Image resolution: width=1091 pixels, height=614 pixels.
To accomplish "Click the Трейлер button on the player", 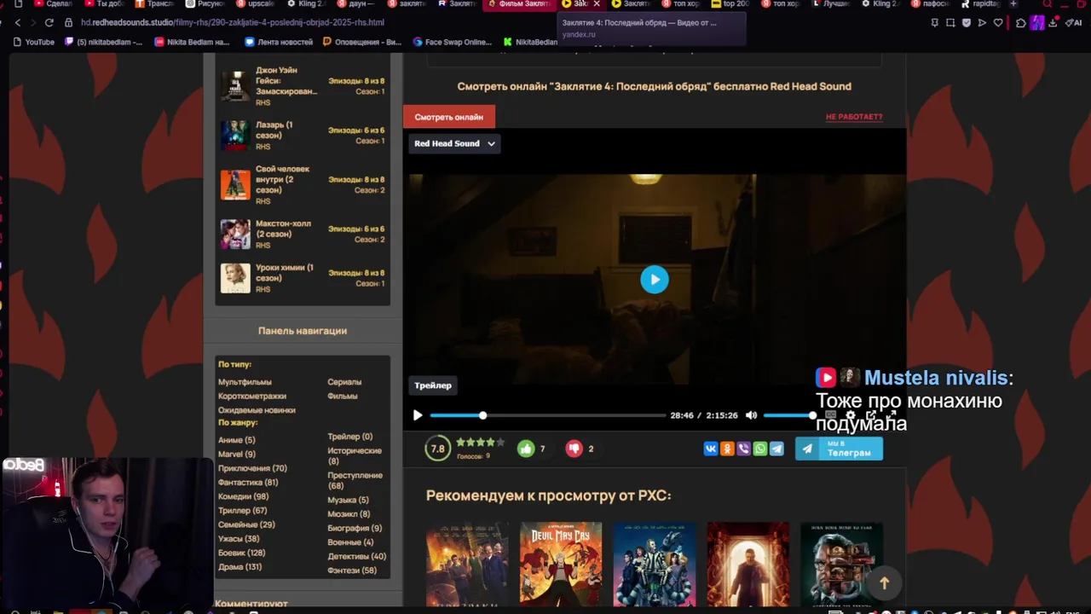I will pyautogui.click(x=433, y=385).
